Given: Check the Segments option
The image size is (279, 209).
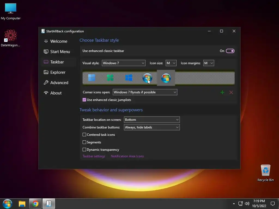Looking at the screenshot, I should point(84,142).
